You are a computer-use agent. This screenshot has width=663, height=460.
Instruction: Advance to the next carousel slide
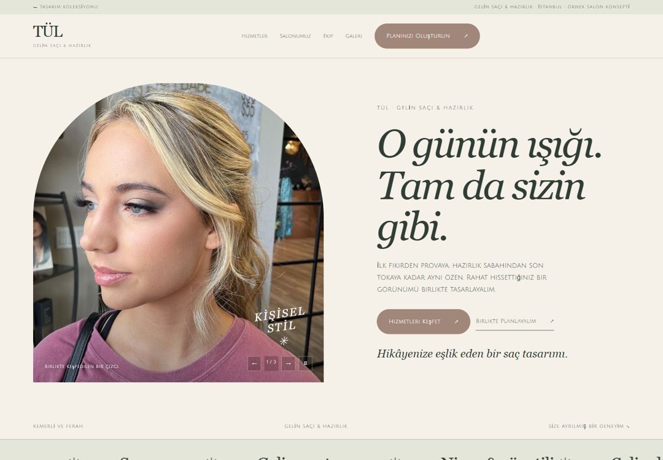289,363
